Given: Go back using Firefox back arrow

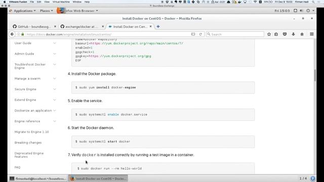Looking at the screenshot, I should tap(12, 34).
